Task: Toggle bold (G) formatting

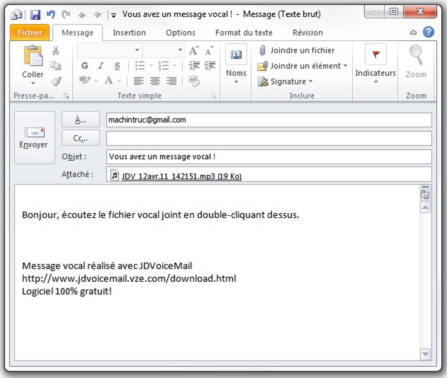Action: click(85, 66)
